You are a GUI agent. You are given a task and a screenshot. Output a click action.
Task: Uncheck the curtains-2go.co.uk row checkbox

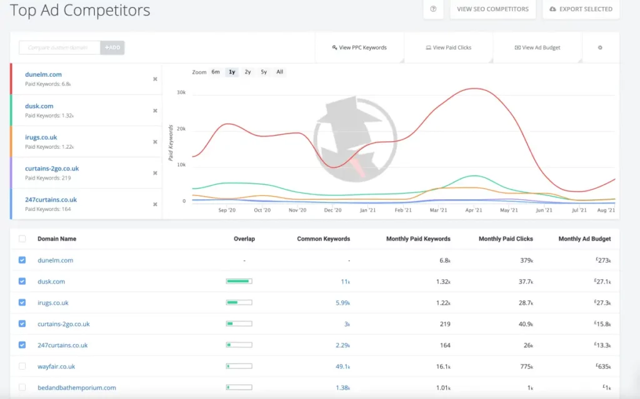(x=22, y=323)
